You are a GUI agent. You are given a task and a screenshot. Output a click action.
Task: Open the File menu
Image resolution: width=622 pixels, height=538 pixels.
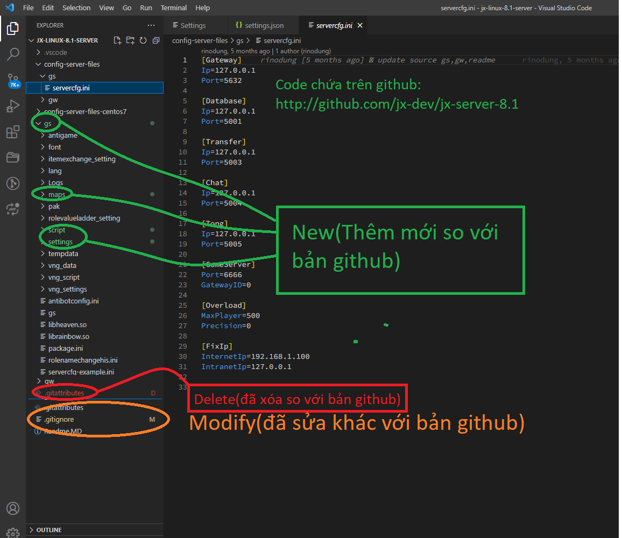(x=28, y=8)
